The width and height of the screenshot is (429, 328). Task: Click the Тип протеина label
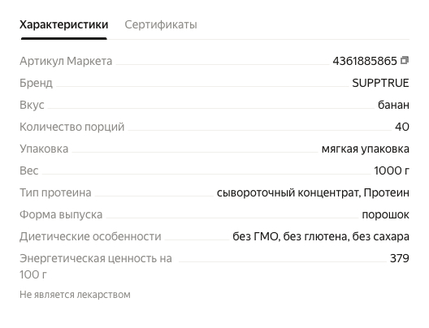click(55, 192)
